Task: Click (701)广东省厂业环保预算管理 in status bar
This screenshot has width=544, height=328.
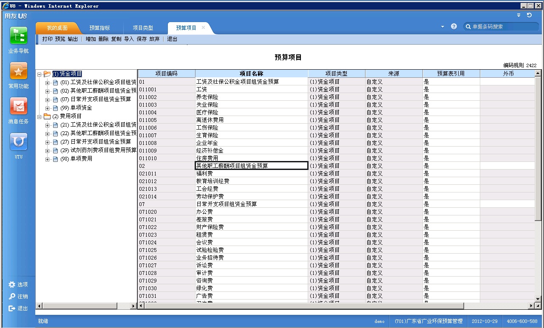Action: point(428,321)
